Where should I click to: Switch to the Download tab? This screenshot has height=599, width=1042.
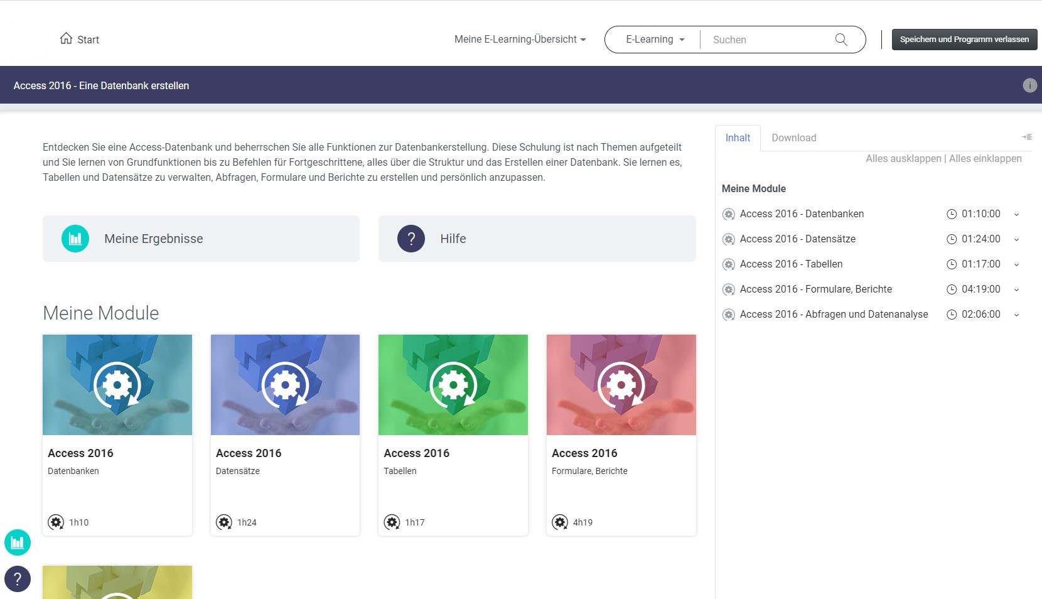793,138
